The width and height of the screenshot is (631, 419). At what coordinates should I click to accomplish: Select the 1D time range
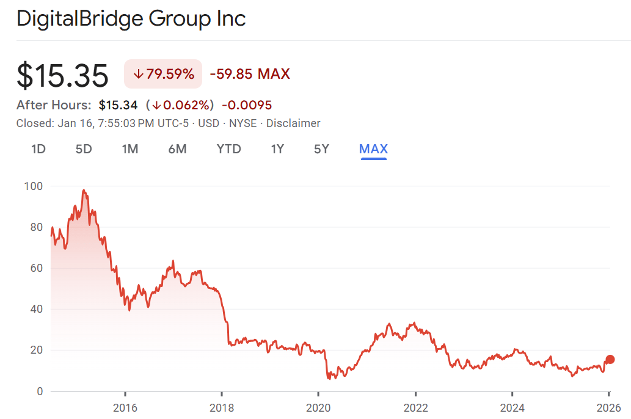coord(38,148)
